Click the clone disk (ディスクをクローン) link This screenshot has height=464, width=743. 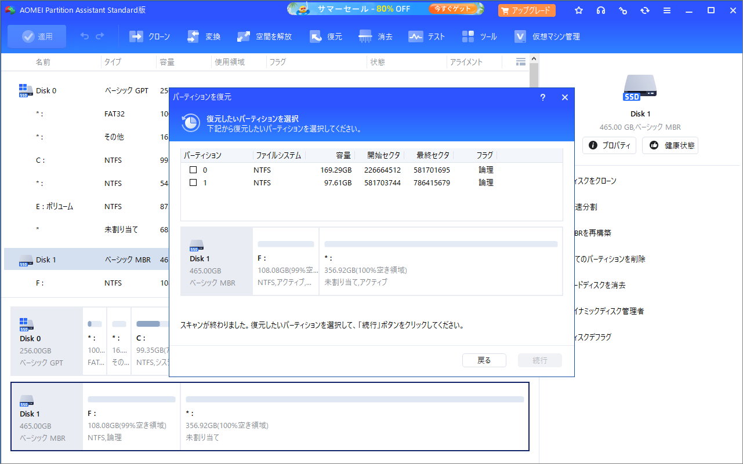point(596,181)
